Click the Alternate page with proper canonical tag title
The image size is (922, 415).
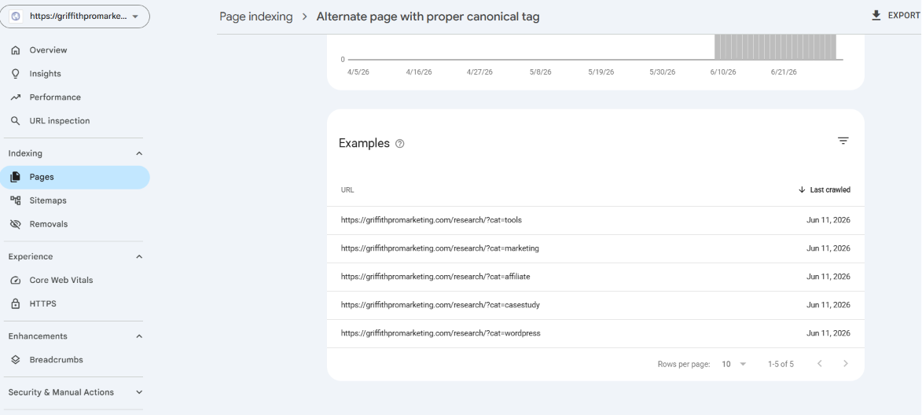428,17
